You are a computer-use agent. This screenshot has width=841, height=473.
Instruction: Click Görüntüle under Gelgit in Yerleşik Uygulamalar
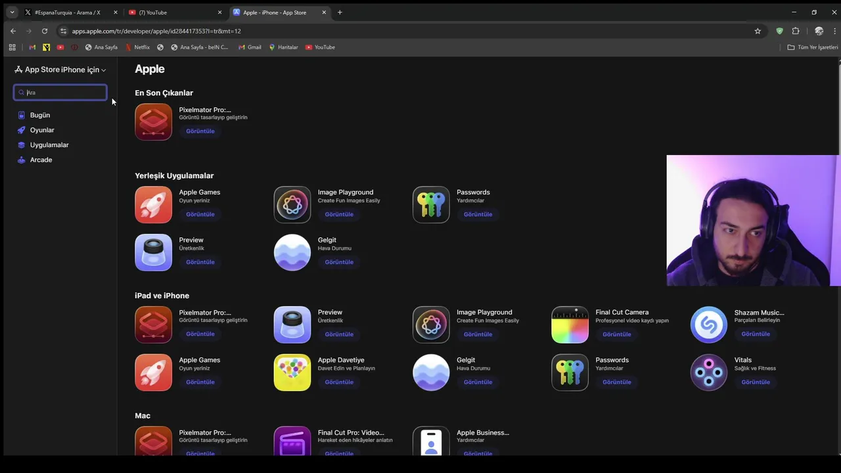[339, 262]
